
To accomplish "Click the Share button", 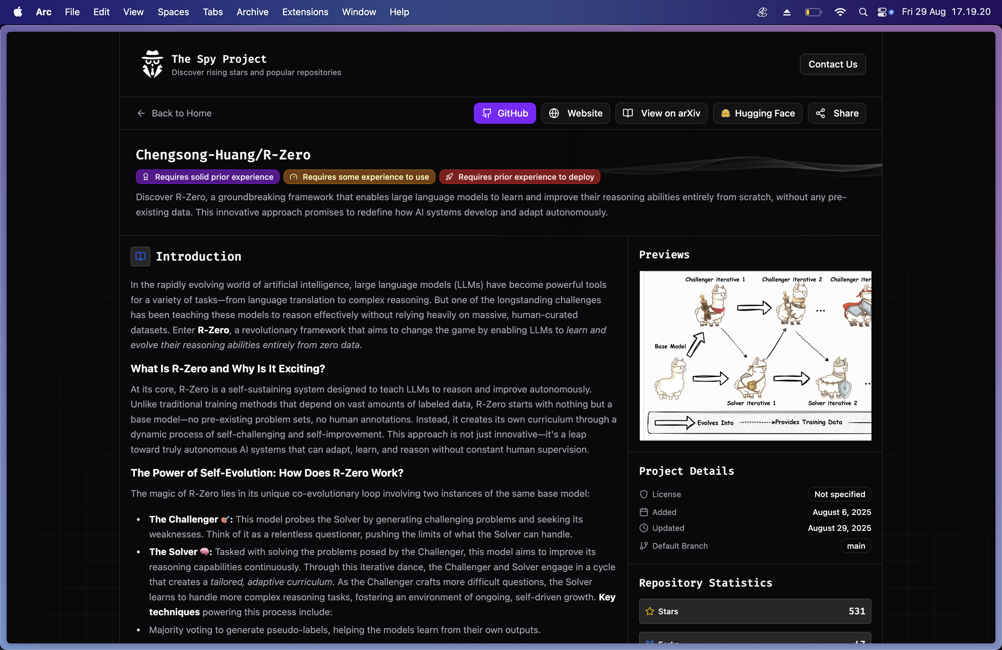I will [837, 113].
